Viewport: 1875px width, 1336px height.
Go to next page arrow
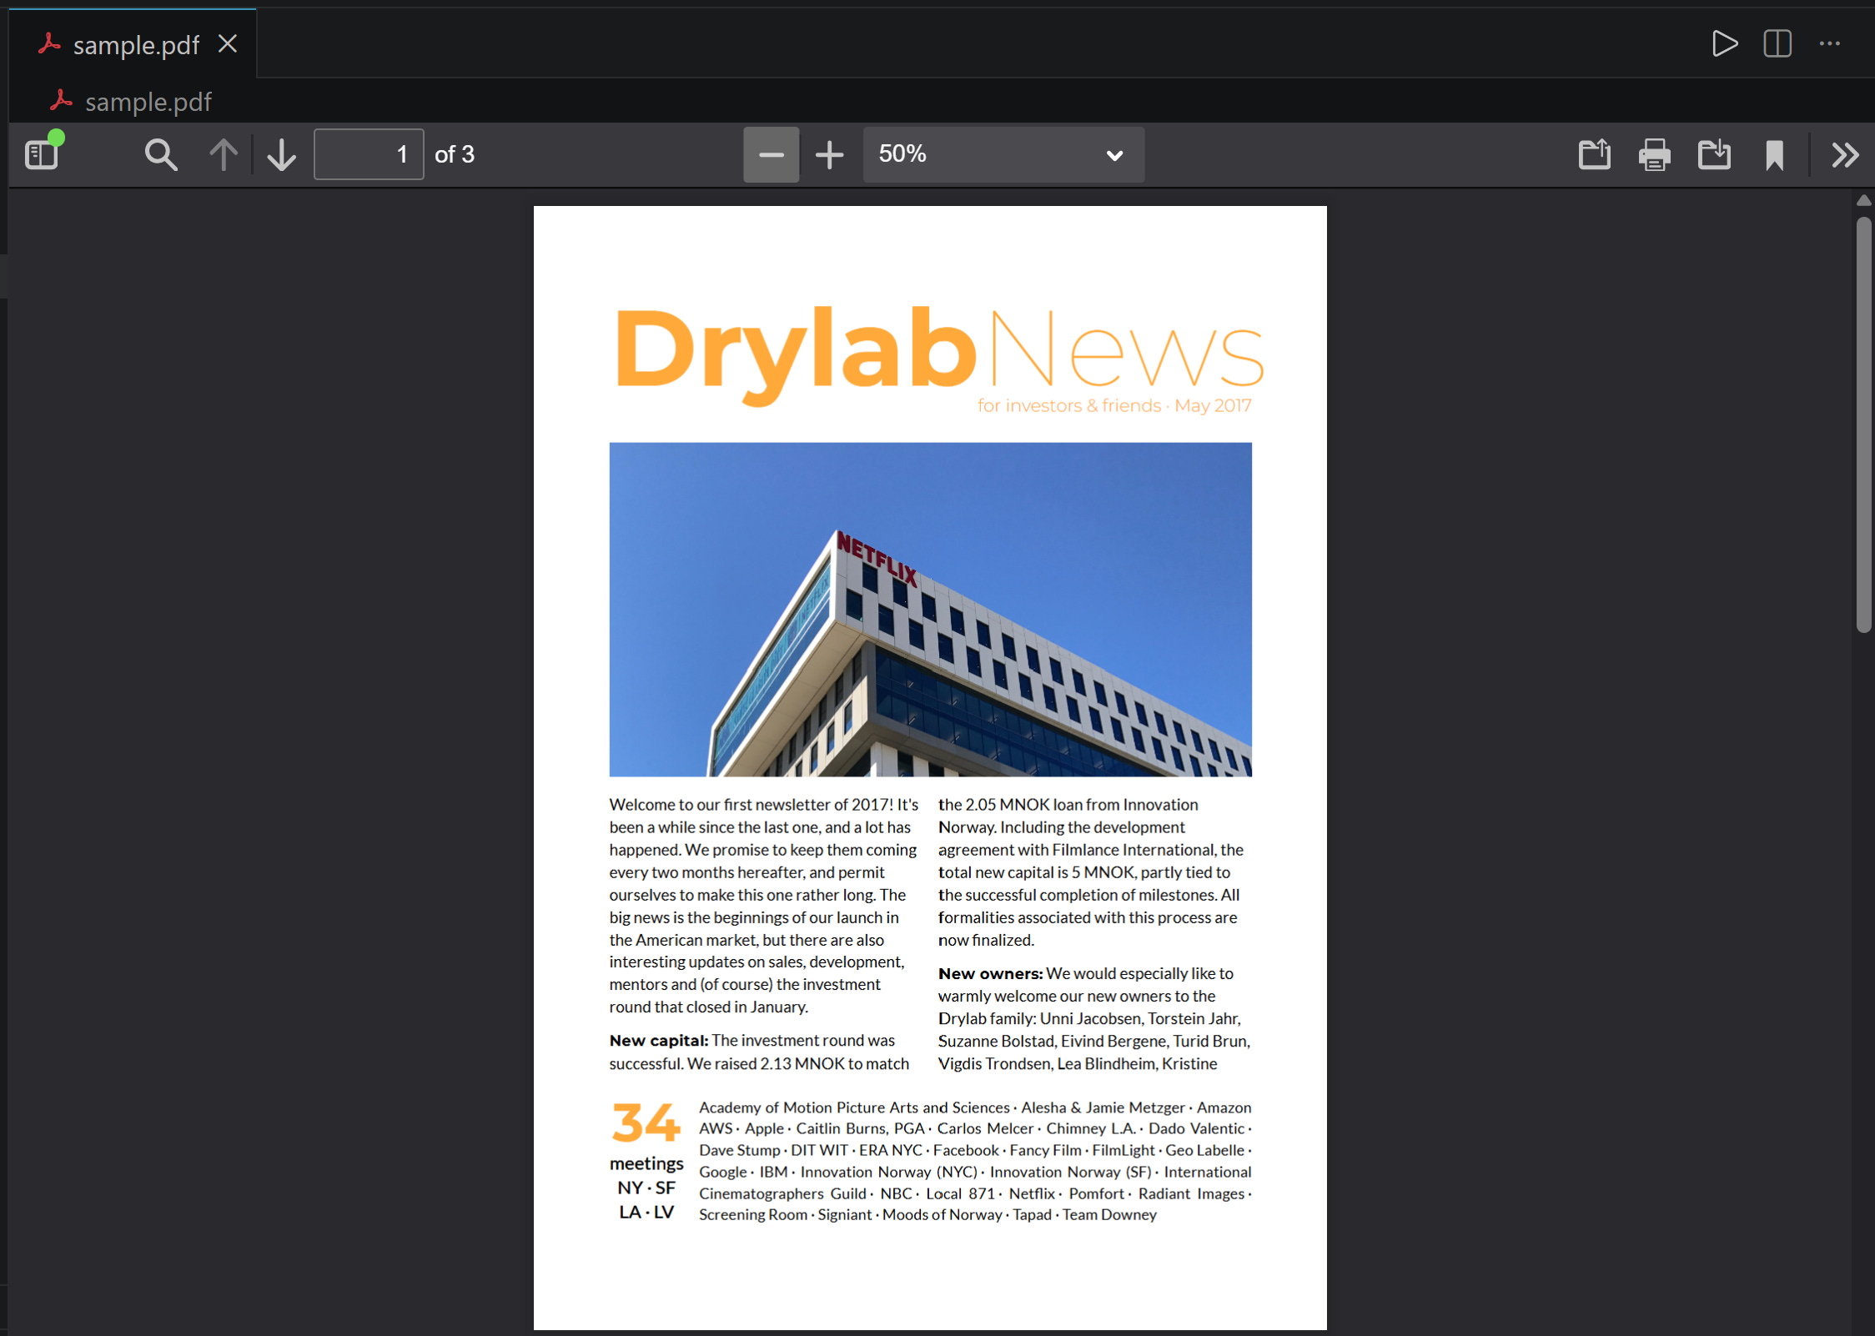(x=282, y=154)
